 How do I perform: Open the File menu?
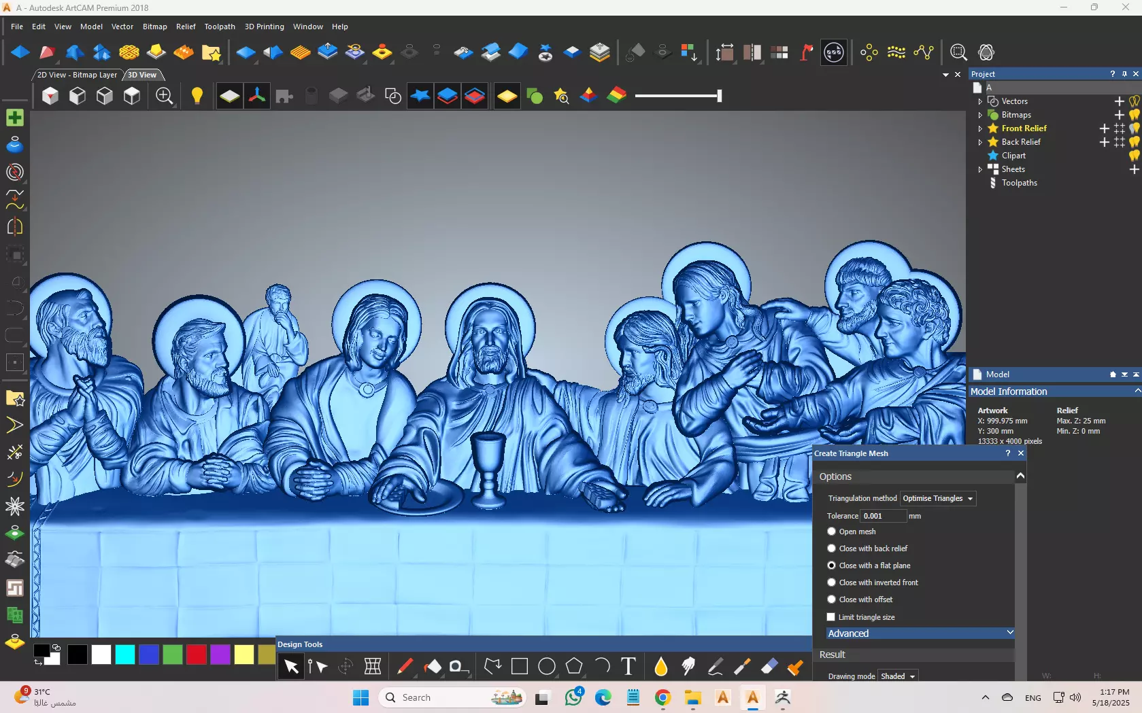coord(17,27)
